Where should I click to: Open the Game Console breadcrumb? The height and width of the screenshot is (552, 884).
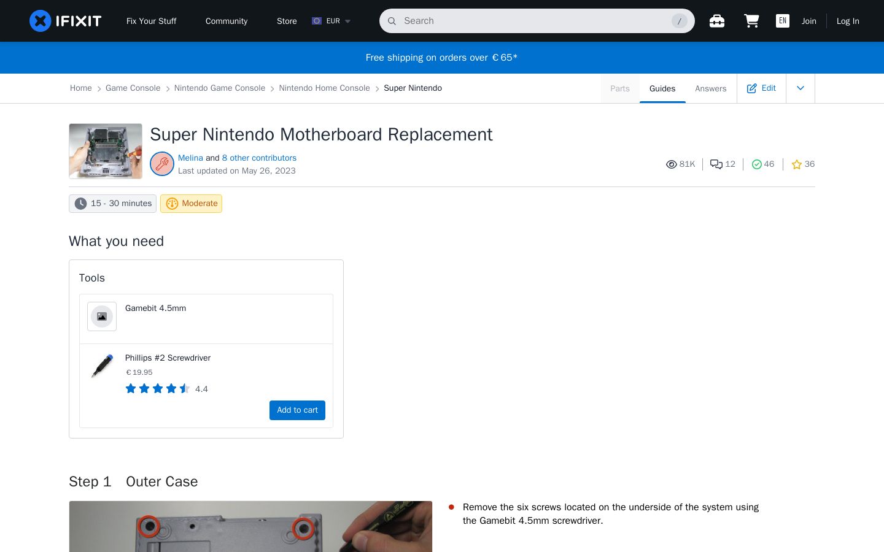pos(133,88)
